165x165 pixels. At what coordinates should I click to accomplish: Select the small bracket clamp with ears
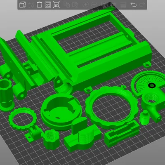pyautogui.click(x=34, y=134)
